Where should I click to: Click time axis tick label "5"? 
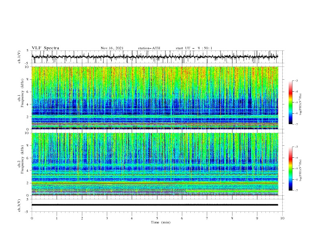tap(157, 218)
